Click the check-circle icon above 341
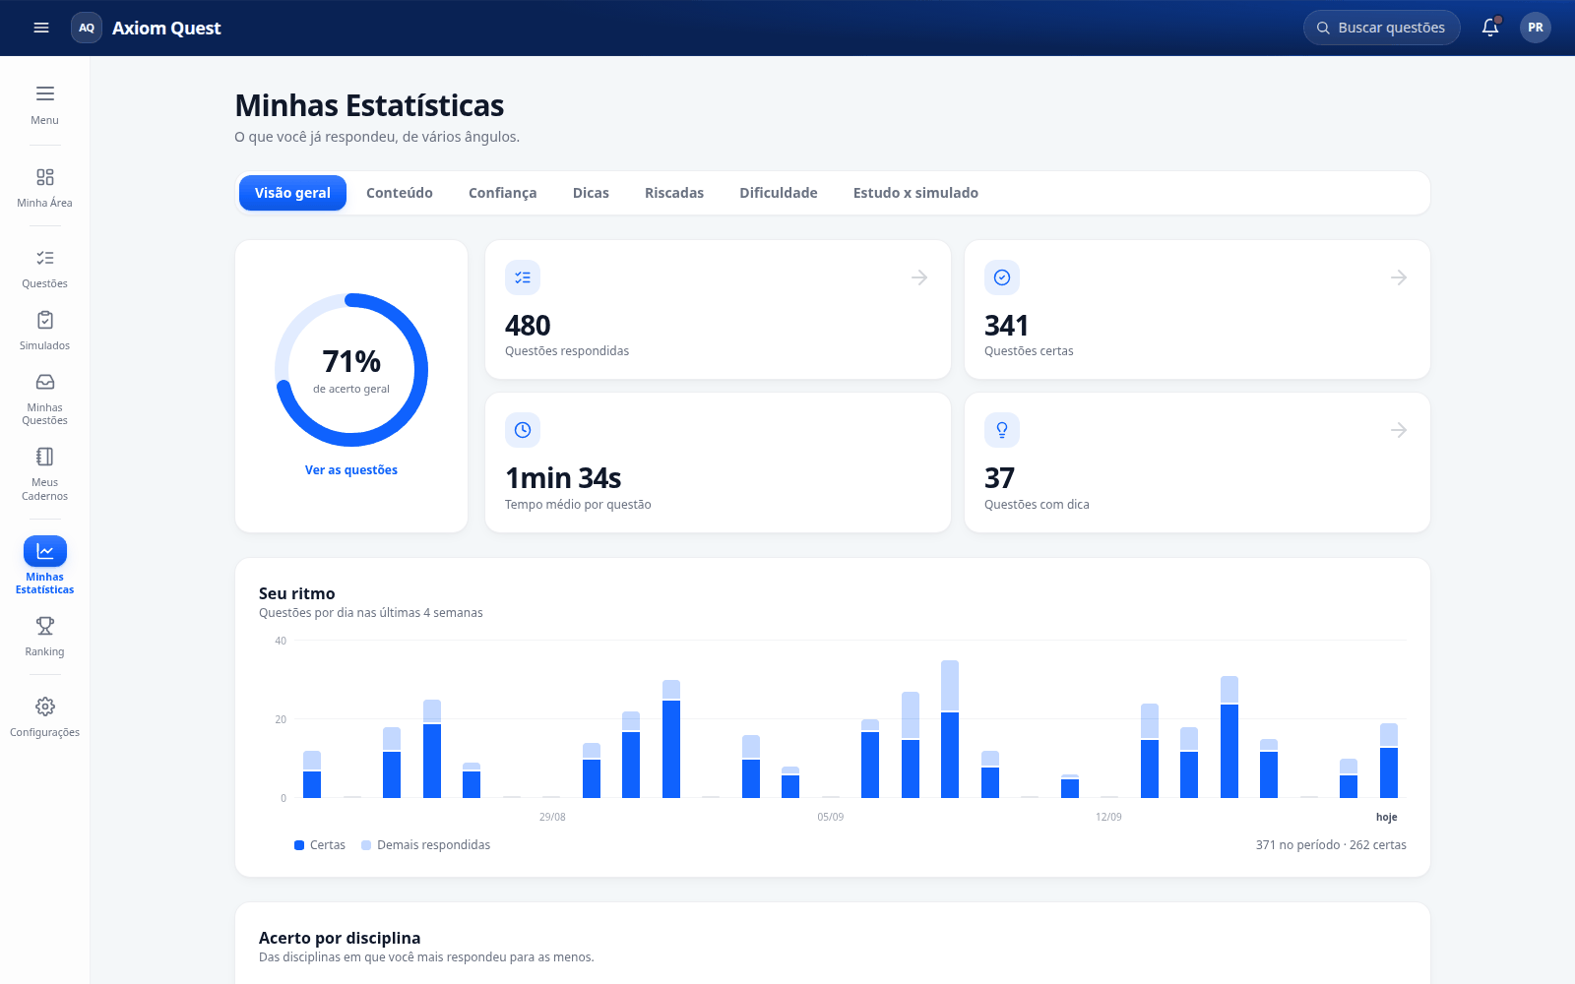This screenshot has height=984, width=1575. [1002, 277]
